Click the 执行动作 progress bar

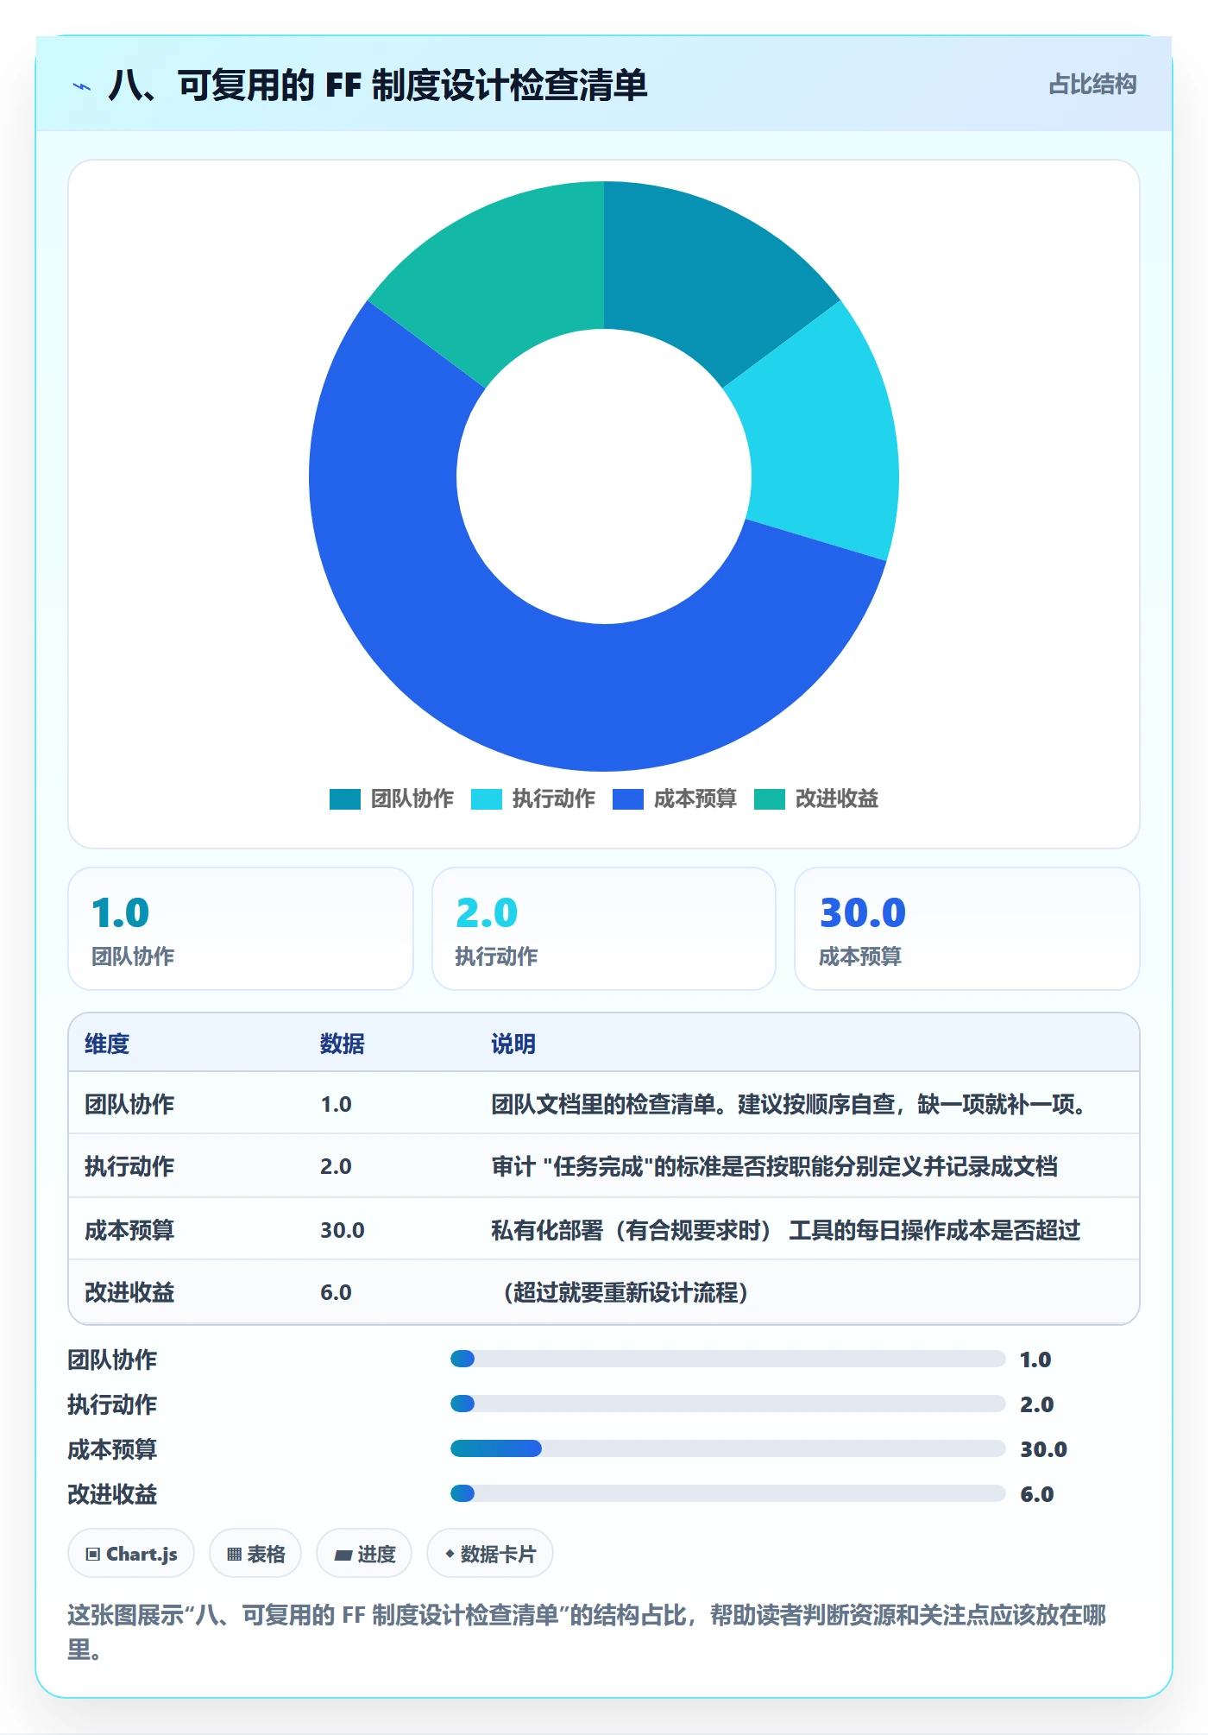[727, 1404]
